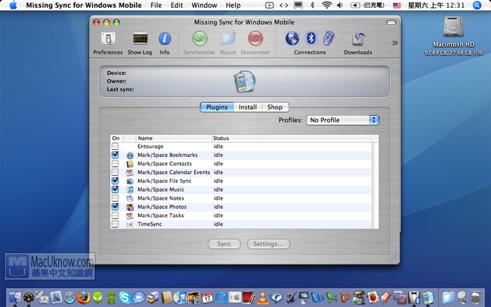Expand the toolbar overflow chevron
Image resolution: width=491 pixels, height=307 pixels.
coord(395,43)
